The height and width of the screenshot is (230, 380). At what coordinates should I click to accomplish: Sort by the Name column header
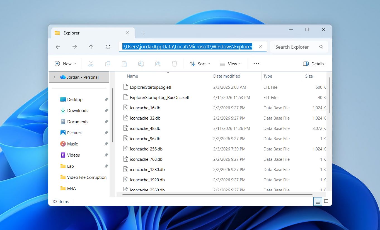tap(132, 76)
